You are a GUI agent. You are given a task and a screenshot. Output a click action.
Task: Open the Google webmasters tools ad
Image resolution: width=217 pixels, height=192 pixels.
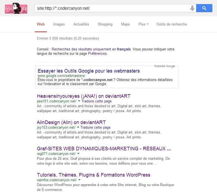[88, 71]
